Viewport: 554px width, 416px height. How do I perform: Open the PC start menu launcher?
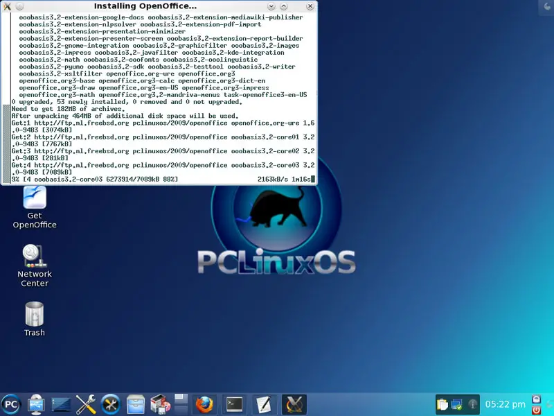click(x=11, y=404)
